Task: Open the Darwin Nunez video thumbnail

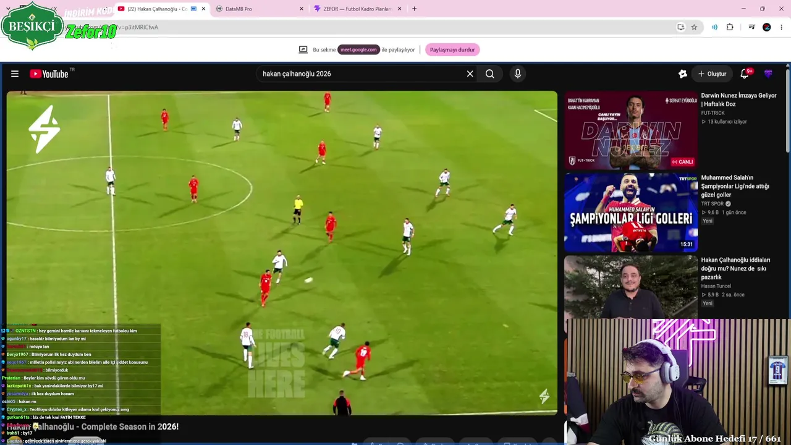Action: pyautogui.click(x=630, y=130)
